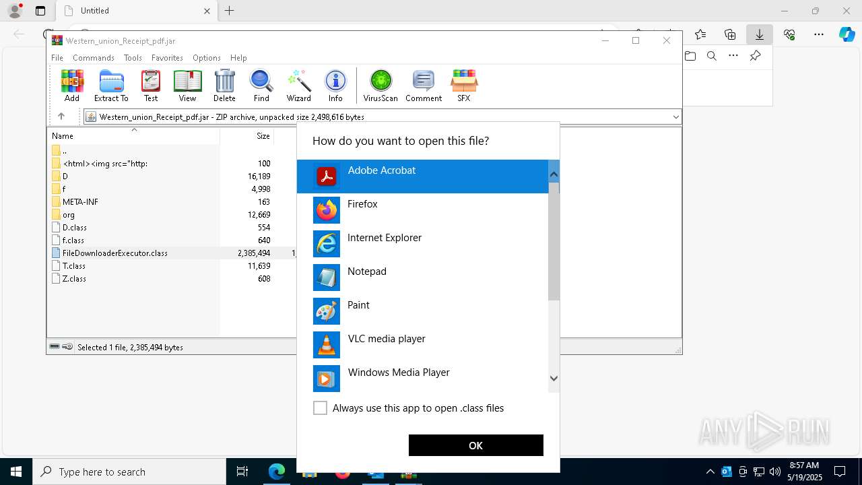
Task: Start a VirusScan of the archive
Action: [x=380, y=86]
